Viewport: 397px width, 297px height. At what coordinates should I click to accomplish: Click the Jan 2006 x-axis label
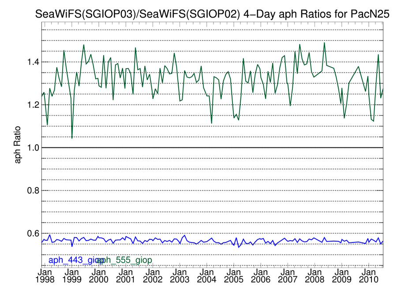261,276
